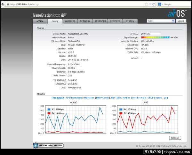
Task: Click the Genuine Product badge
Action: 48,145
